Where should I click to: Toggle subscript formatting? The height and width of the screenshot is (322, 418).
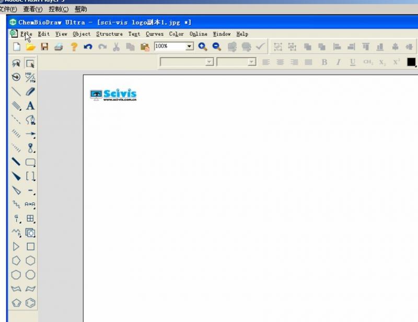pos(382,62)
